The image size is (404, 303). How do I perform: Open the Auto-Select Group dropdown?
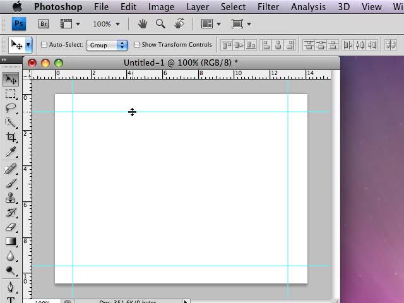coord(108,45)
